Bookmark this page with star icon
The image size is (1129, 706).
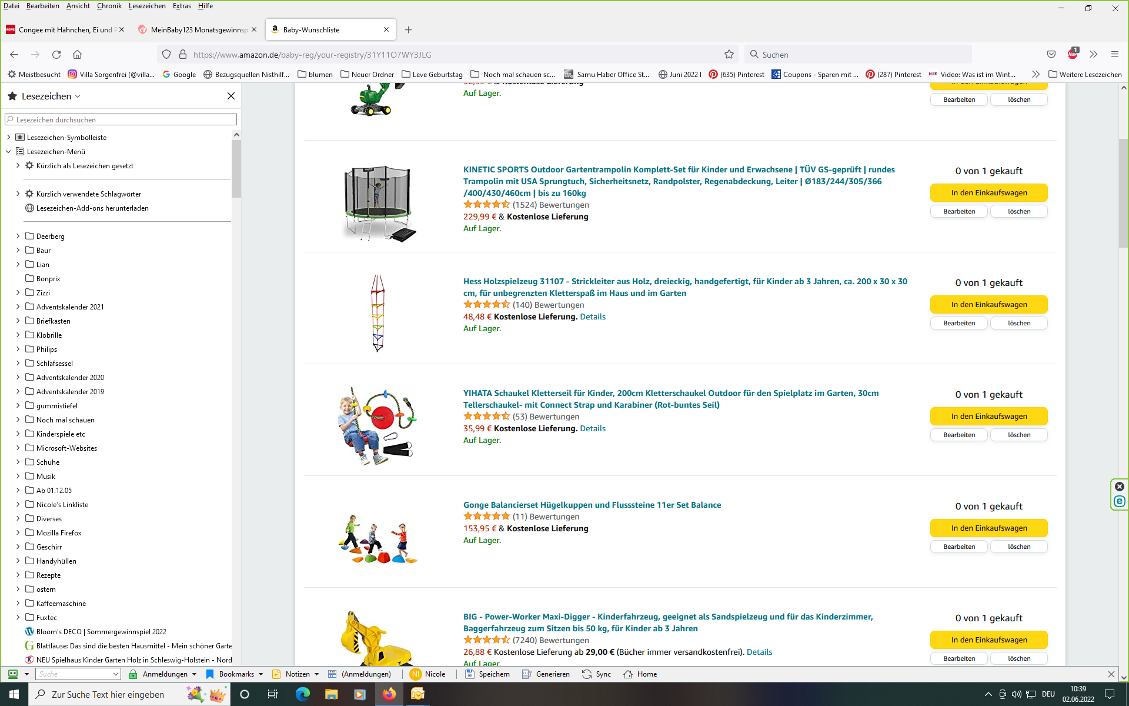729,54
